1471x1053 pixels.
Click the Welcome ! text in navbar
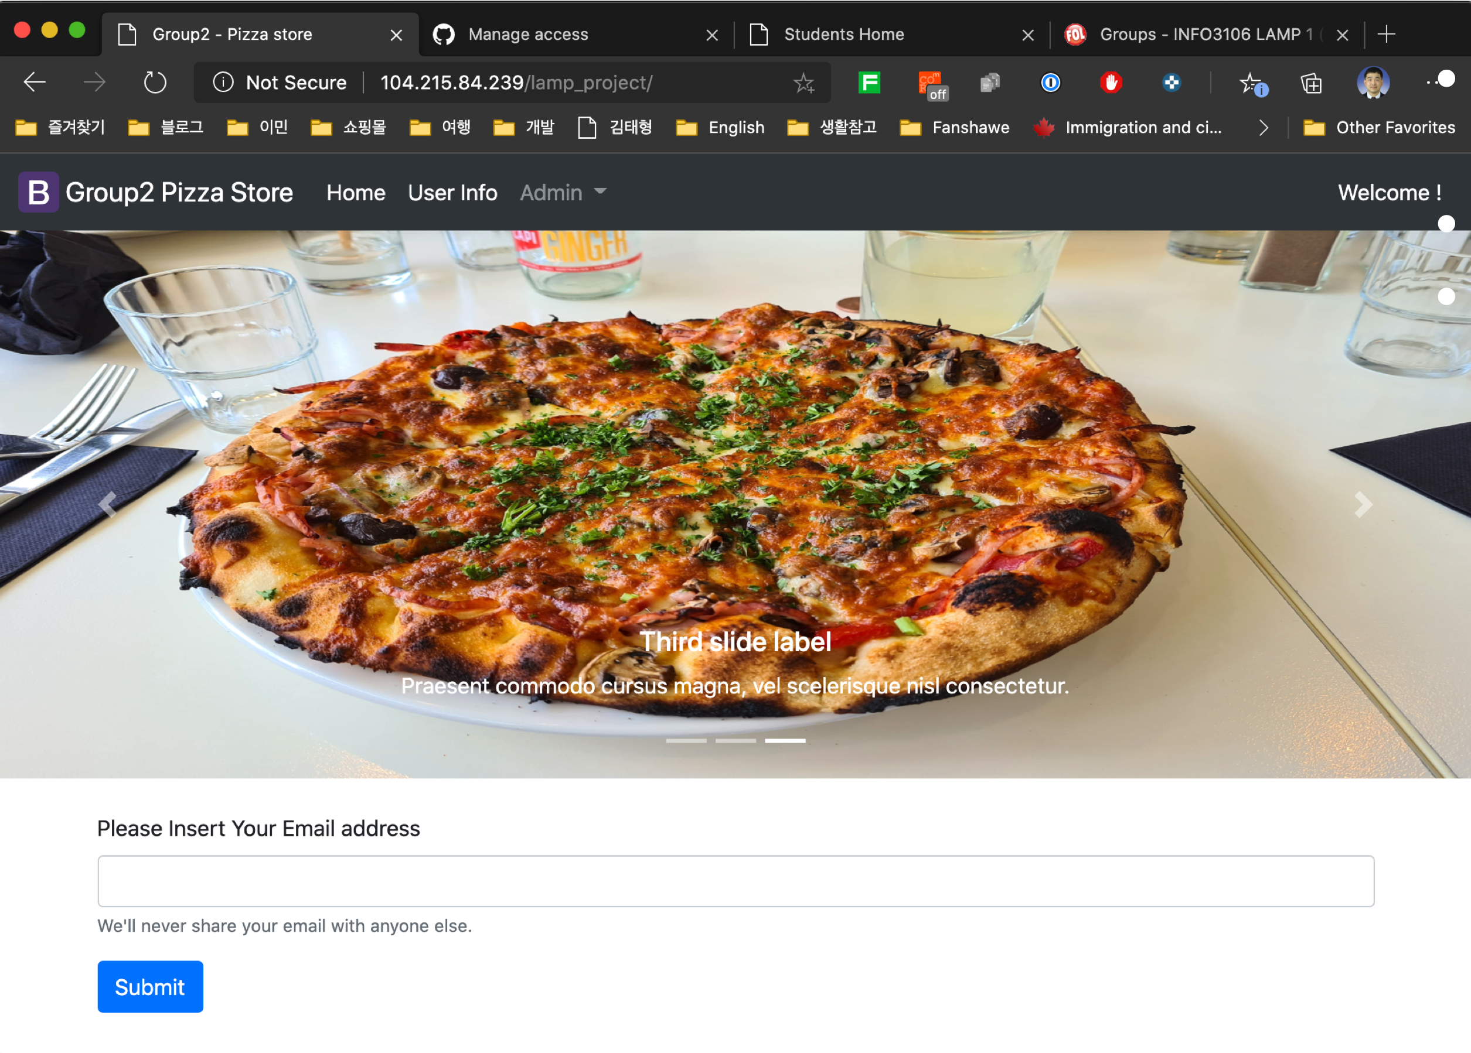[x=1390, y=193]
